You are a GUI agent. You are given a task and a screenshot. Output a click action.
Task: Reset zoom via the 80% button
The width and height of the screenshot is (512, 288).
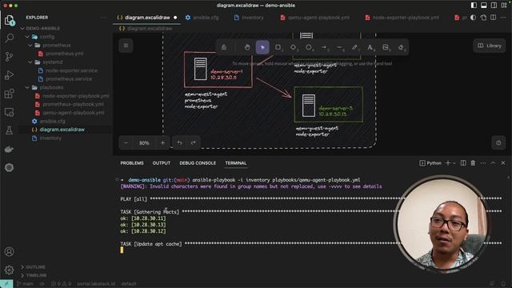(x=144, y=142)
